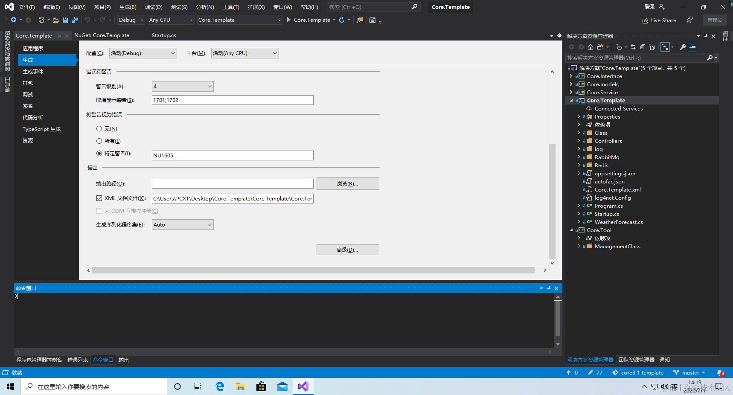Click the Solution Explorer search magnifier icon
This screenshot has height=395, width=733.
[x=710, y=58]
